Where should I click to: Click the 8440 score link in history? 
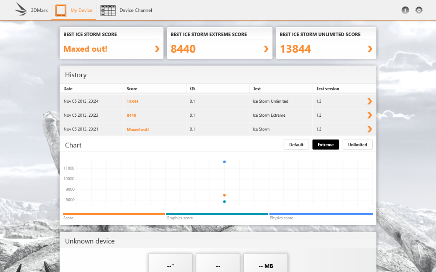pos(131,115)
